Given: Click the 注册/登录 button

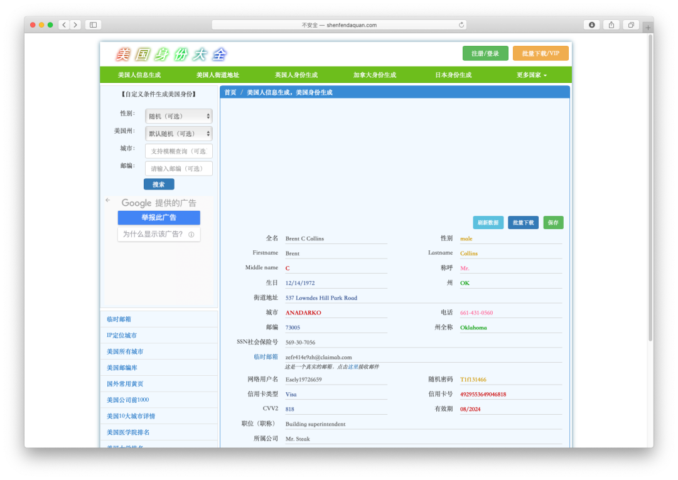Looking at the screenshot, I should point(485,53).
